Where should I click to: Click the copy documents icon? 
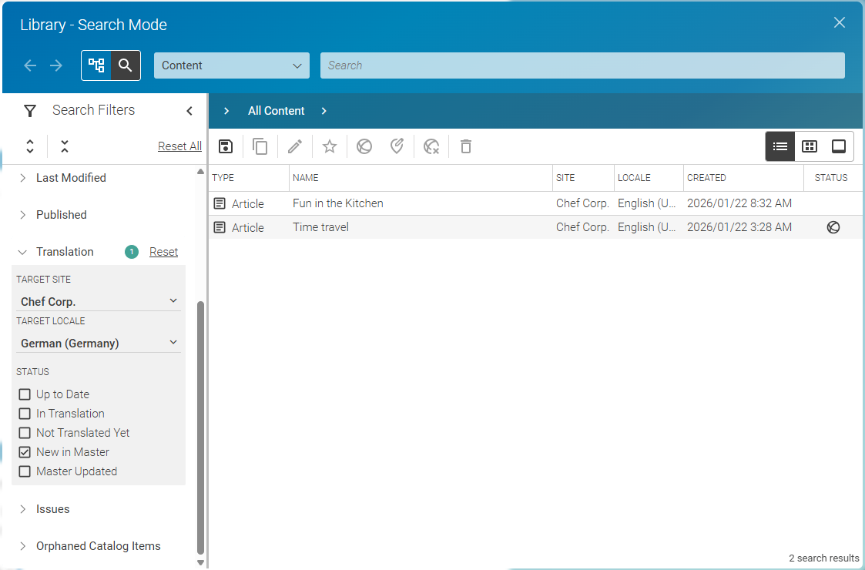(260, 146)
